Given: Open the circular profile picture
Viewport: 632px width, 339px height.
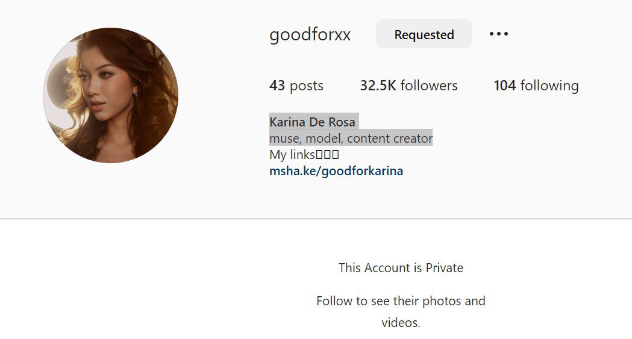Looking at the screenshot, I should (x=111, y=95).
